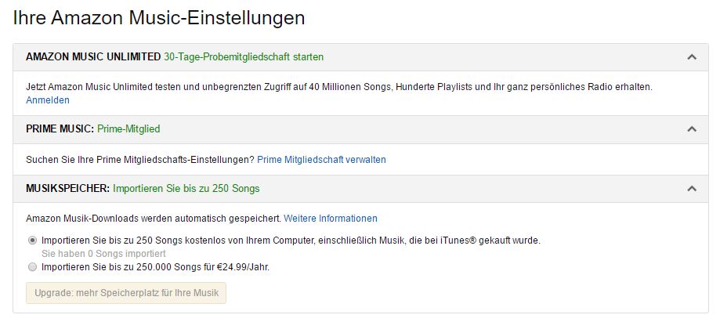
Task: Select the free 250 songs import radio button
Action: (x=32, y=241)
